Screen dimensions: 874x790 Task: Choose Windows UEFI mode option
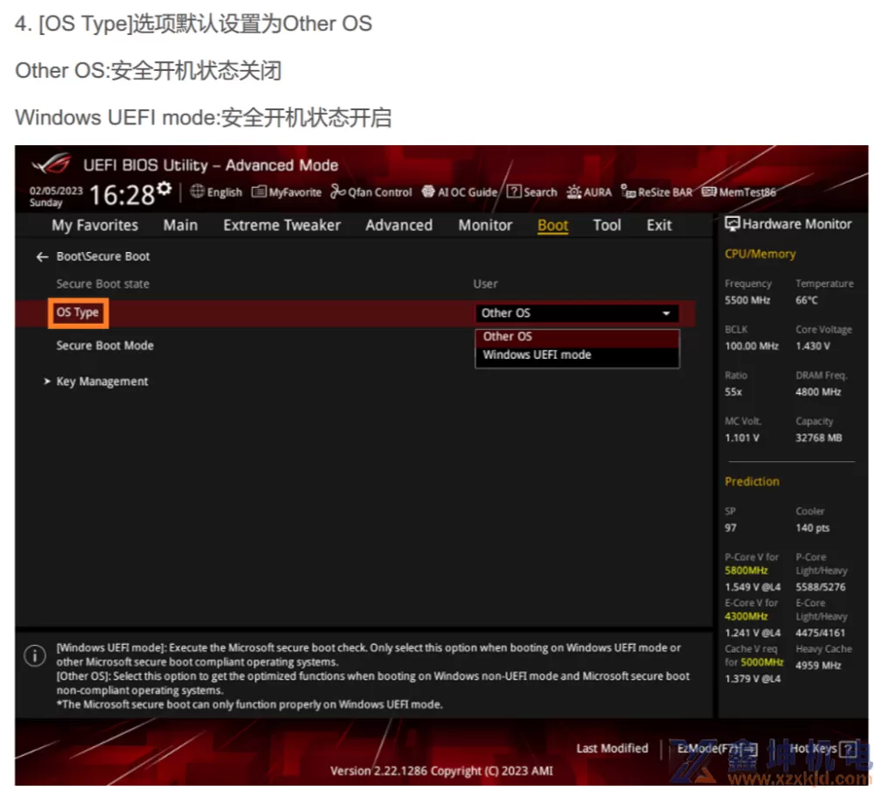pyautogui.click(x=577, y=355)
